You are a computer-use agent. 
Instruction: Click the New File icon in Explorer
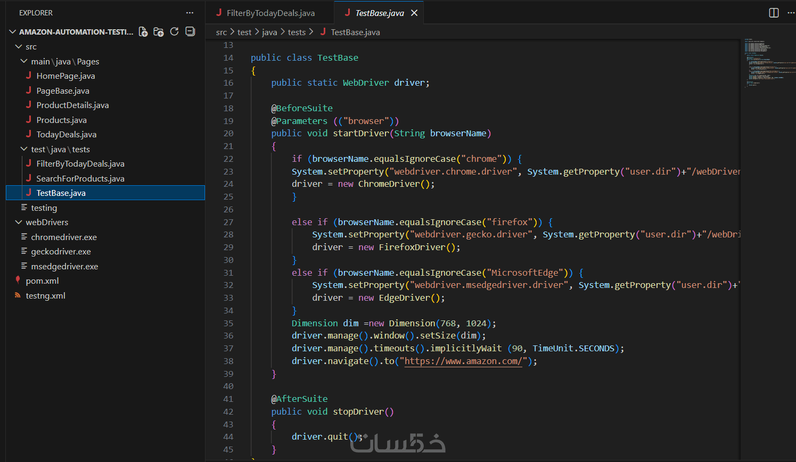click(143, 32)
